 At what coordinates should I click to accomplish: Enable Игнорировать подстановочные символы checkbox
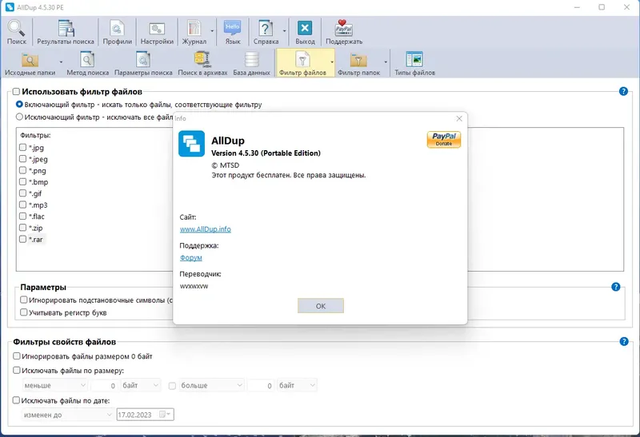tap(24, 300)
